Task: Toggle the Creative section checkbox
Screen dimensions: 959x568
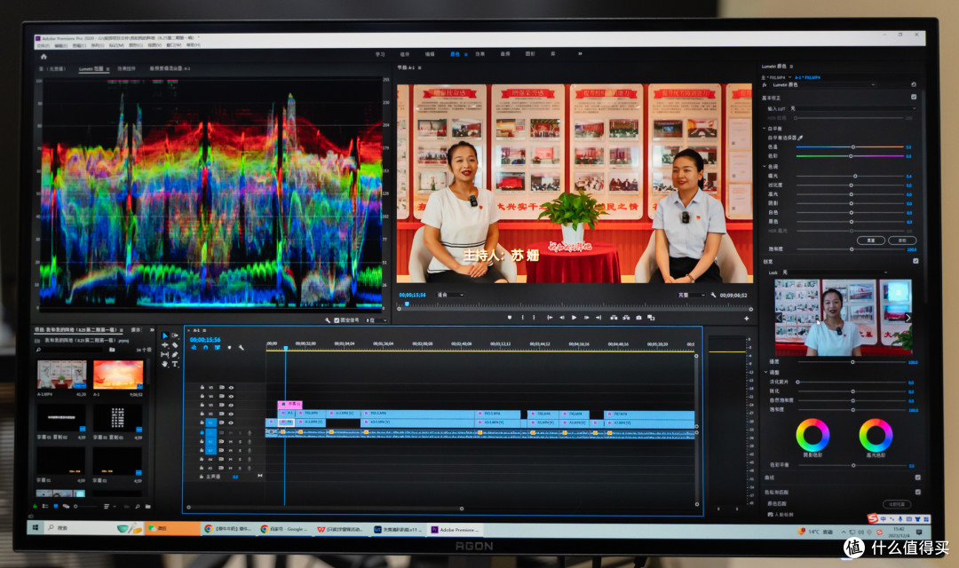Action: click(x=915, y=260)
